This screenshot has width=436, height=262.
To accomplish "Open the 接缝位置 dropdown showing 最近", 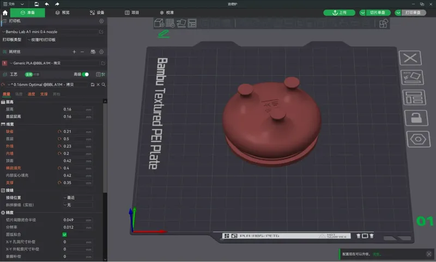I will (77, 198).
